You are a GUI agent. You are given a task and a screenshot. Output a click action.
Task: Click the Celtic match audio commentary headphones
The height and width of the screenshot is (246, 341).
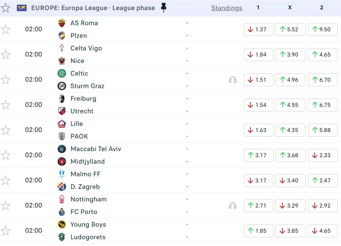(232, 80)
